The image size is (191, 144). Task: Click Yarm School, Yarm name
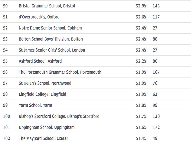[x=35, y=105]
